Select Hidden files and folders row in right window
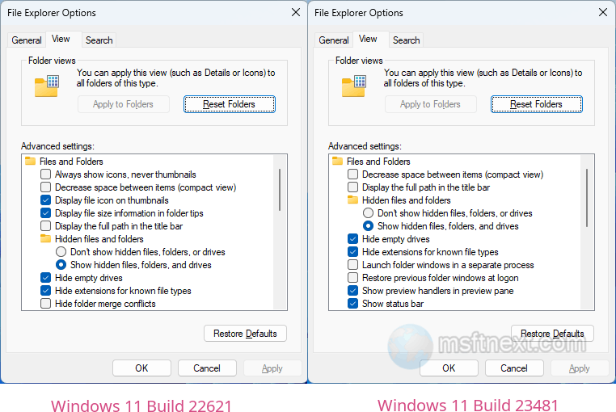Image resolution: width=616 pixels, height=412 pixels. click(399, 200)
